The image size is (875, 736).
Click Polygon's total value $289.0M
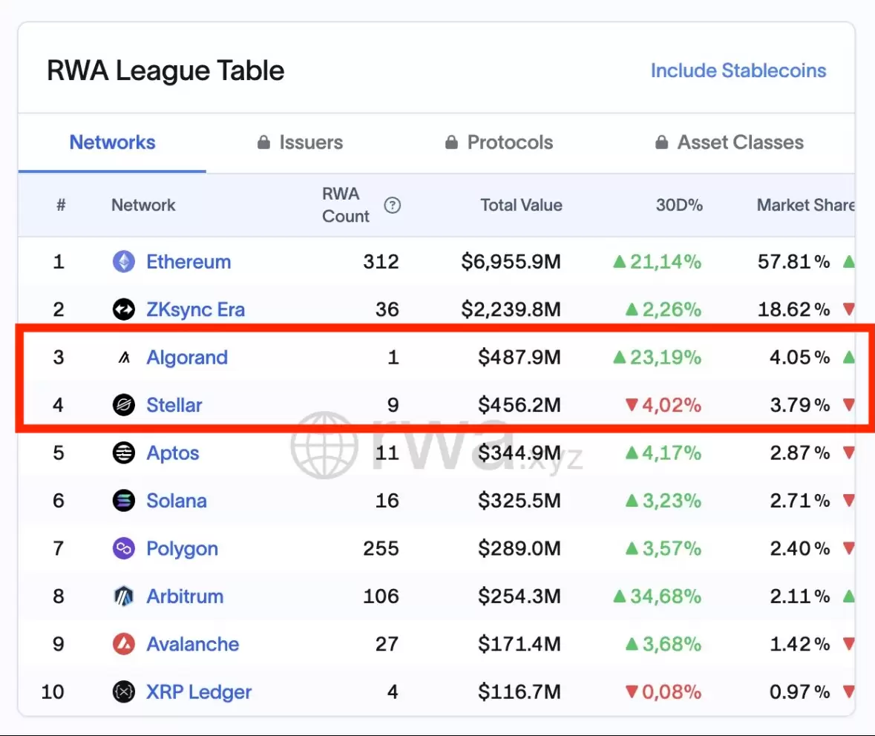click(519, 548)
